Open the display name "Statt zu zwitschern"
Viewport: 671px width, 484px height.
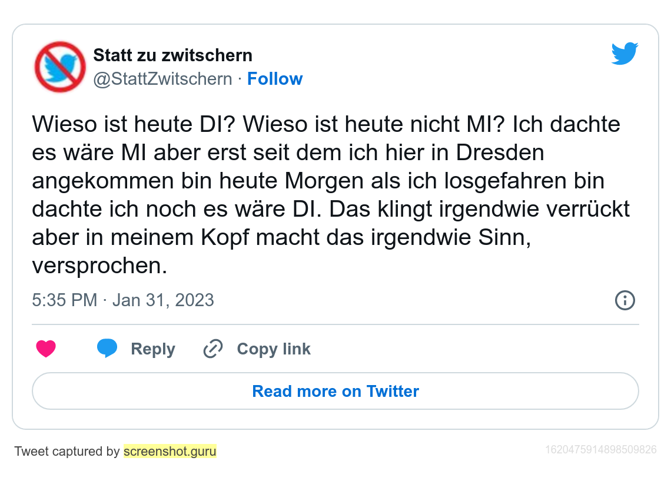tap(172, 55)
